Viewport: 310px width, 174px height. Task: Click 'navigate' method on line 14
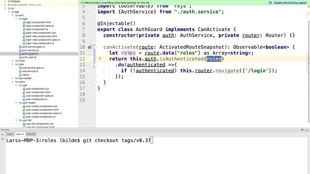point(227,71)
